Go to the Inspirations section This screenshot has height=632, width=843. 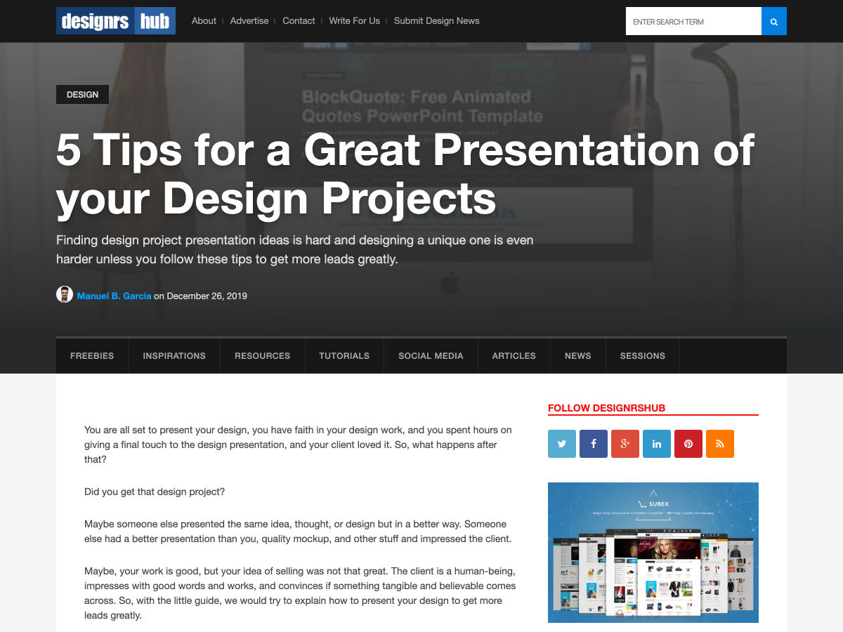click(174, 356)
